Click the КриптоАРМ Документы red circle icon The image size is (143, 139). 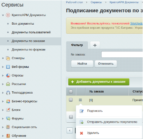[x=8, y=15]
